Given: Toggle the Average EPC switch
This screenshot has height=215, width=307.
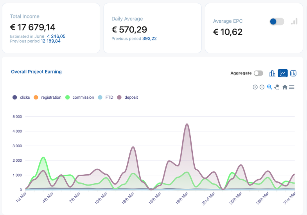Looking at the screenshot, I should click(x=277, y=22).
